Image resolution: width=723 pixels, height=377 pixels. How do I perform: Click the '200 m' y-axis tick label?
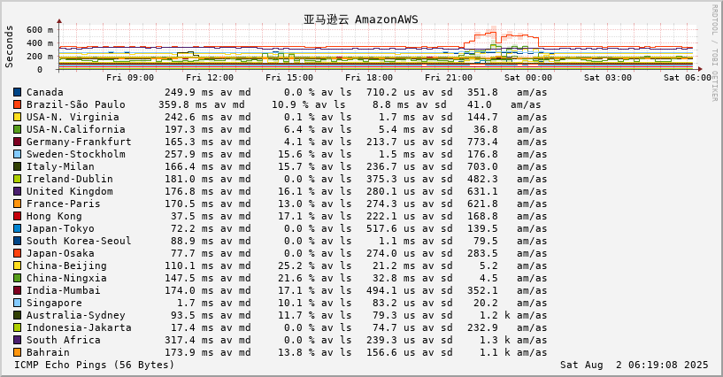pyautogui.click(x=40, y=57)
